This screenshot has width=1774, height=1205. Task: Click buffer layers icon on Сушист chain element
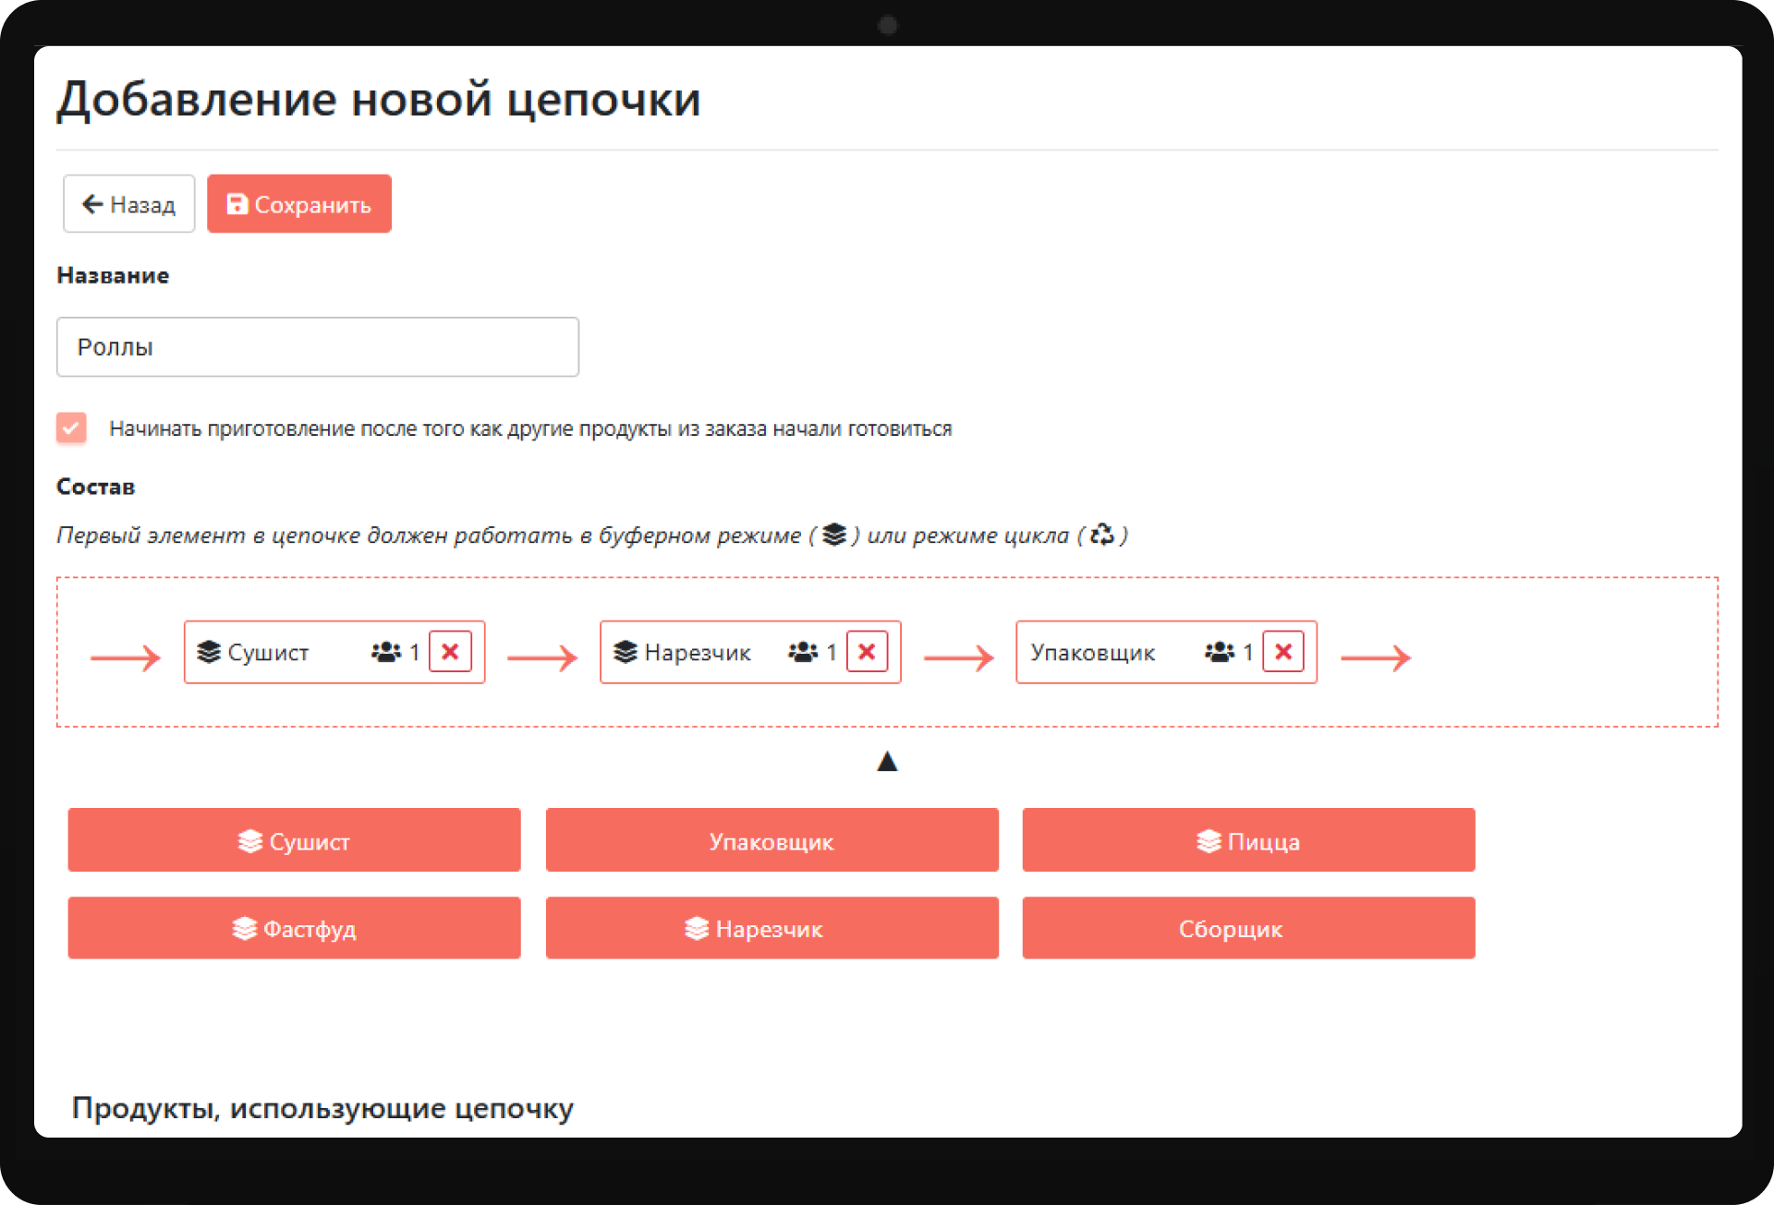(x=209, y=652)
